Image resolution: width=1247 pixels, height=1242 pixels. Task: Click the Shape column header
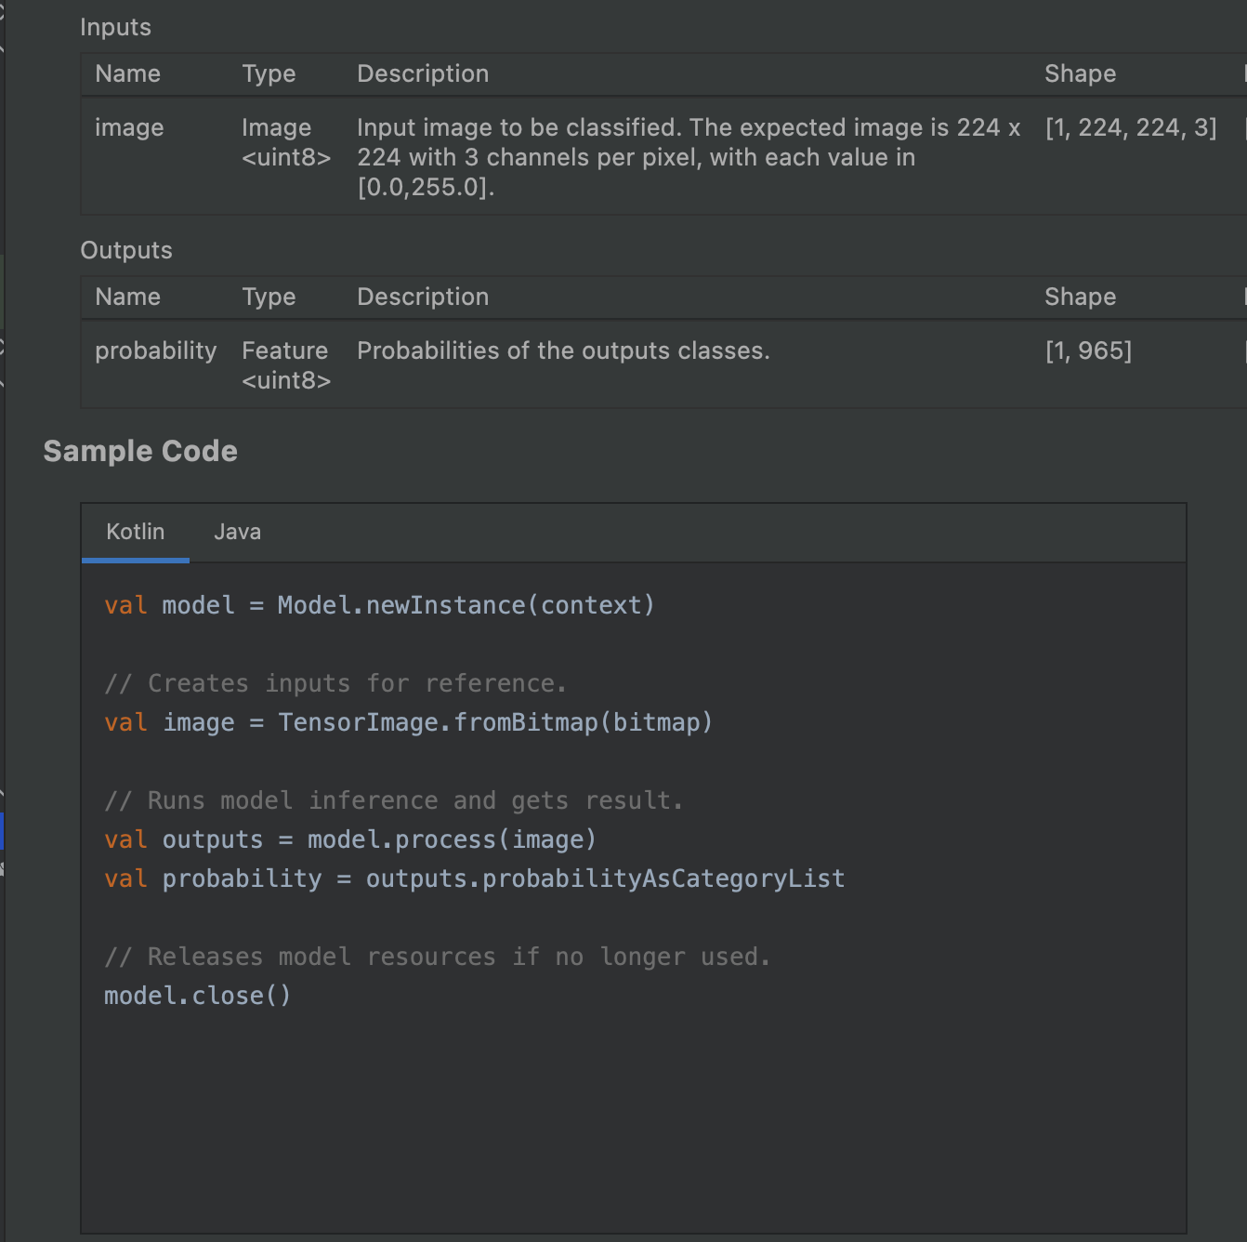click(x=1080, y=73)
